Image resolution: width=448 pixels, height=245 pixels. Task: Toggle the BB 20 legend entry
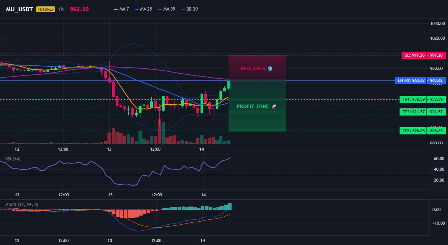pos(190,9)
